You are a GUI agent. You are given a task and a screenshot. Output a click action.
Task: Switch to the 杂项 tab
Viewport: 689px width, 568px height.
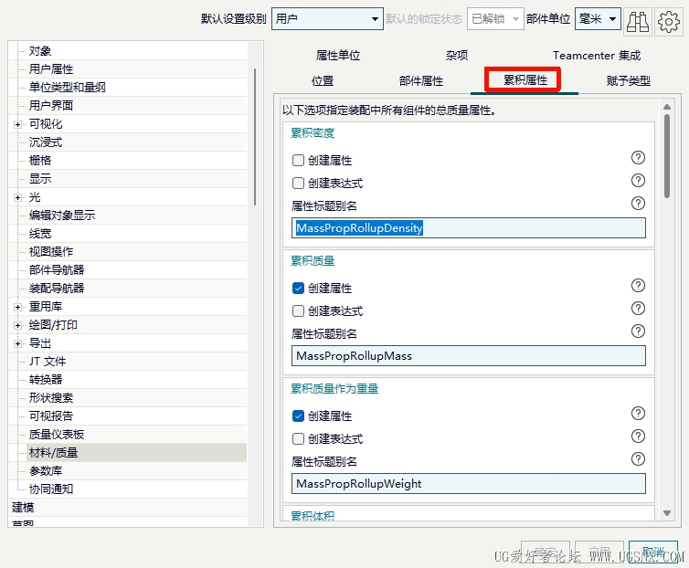point(457,56)
